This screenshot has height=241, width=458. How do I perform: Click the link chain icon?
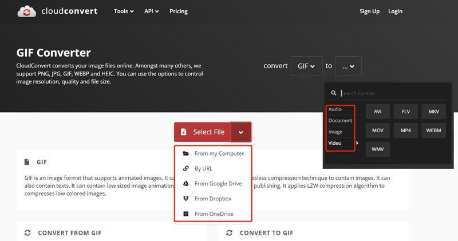pyautogui.click(x=185, y=168)
